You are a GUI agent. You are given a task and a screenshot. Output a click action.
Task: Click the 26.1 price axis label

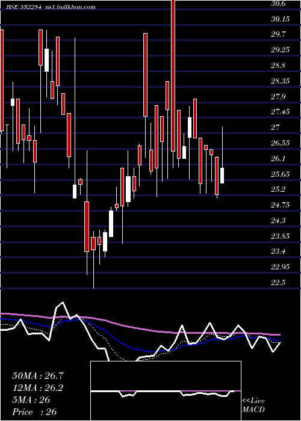(x=278, y=159)
